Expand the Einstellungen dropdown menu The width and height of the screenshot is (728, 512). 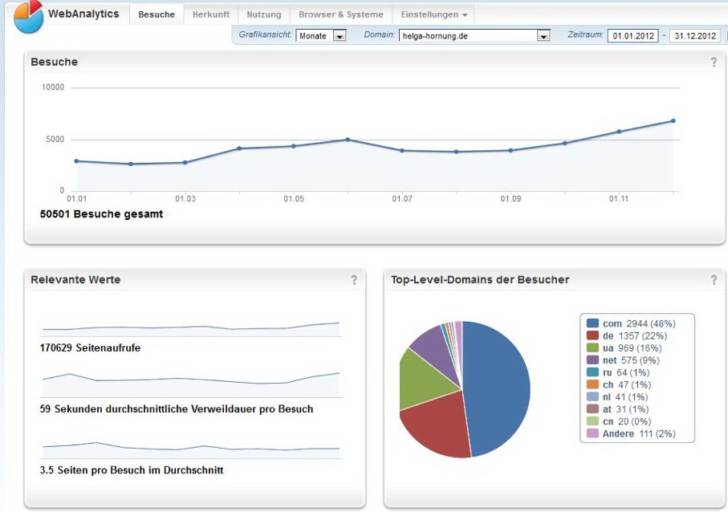point(434,14)
